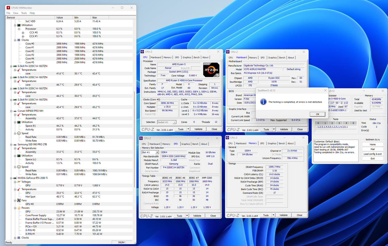Click title icon of CPU-Z window showing DRAM Frequency
Image resolution: width=388 pixels, height=246 pixels.
[x=228, y=138]
